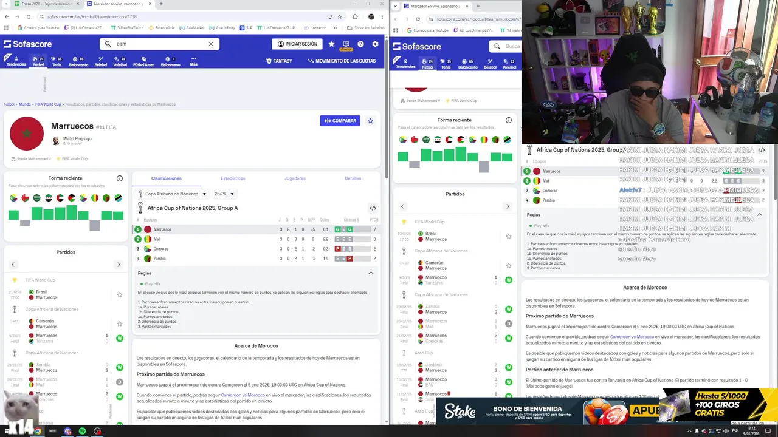The image size is (778, 437).
Task: Click the COMPARAR button
Action: point(340,121)
